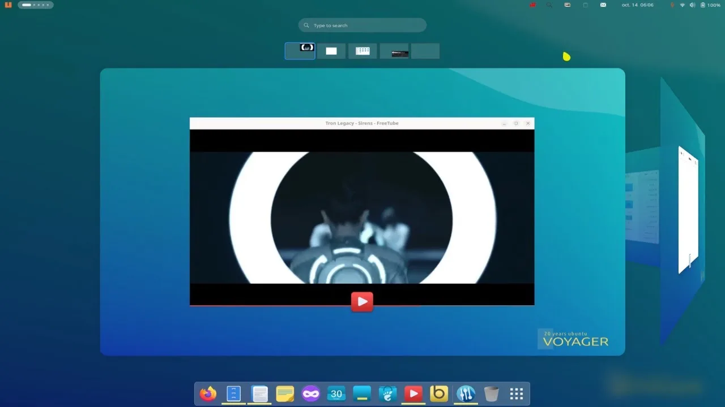The image size is (725, 407).
Task: Open the calendar icon showing 30
Action: (336, 393)
